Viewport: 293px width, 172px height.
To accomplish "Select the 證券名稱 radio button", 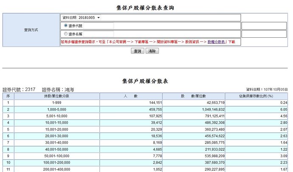I will [x=65, y=33].
